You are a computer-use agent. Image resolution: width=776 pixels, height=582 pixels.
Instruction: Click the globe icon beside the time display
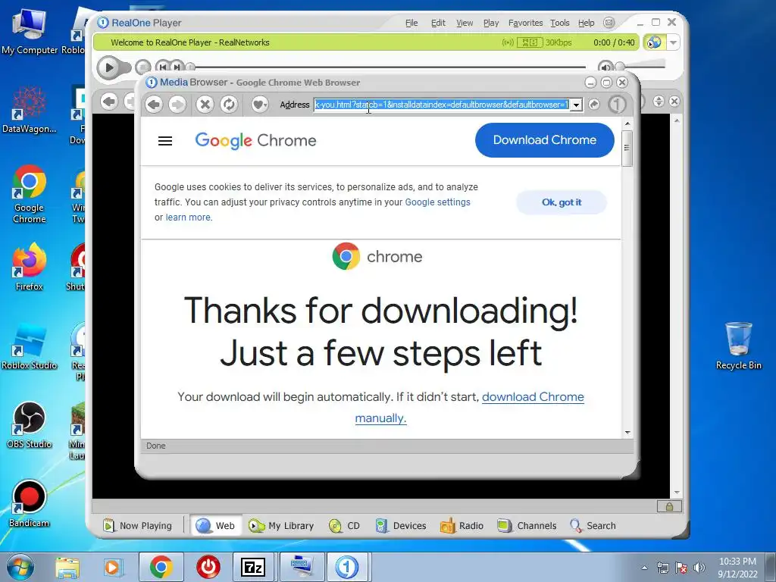pos(654,42)
